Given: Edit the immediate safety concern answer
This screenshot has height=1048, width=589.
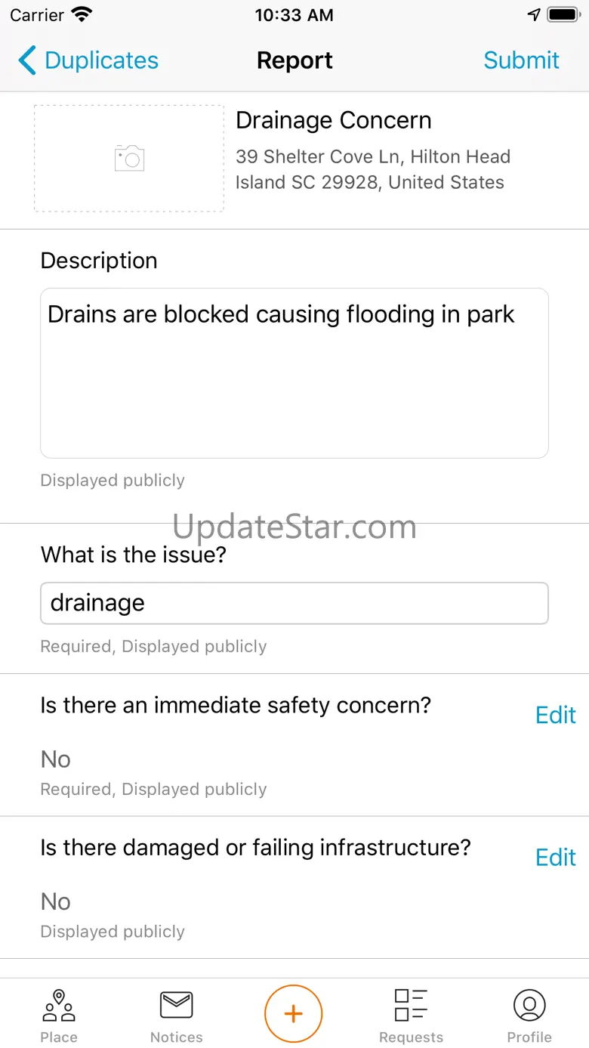Looking at the screenshot, I should coord(556,715).
